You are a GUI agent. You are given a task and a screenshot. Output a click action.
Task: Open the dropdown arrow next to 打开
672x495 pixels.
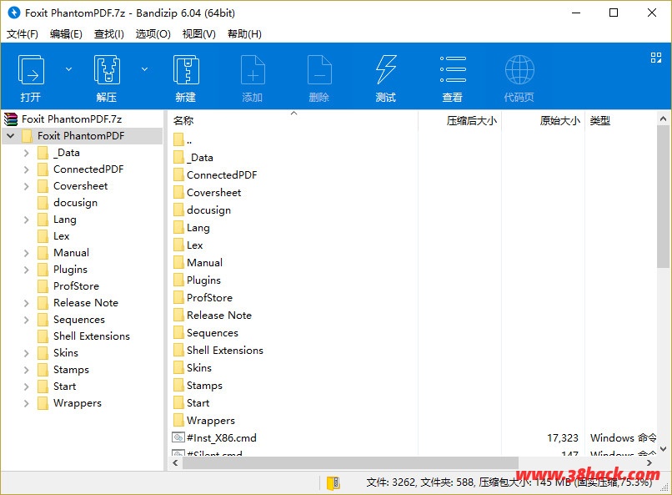(68, 69)
